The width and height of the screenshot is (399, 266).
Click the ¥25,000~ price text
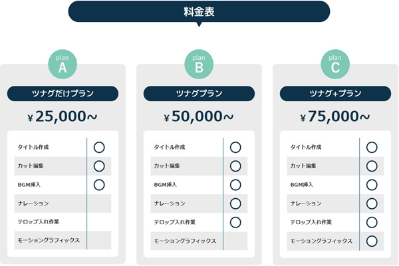click(63, 117)
